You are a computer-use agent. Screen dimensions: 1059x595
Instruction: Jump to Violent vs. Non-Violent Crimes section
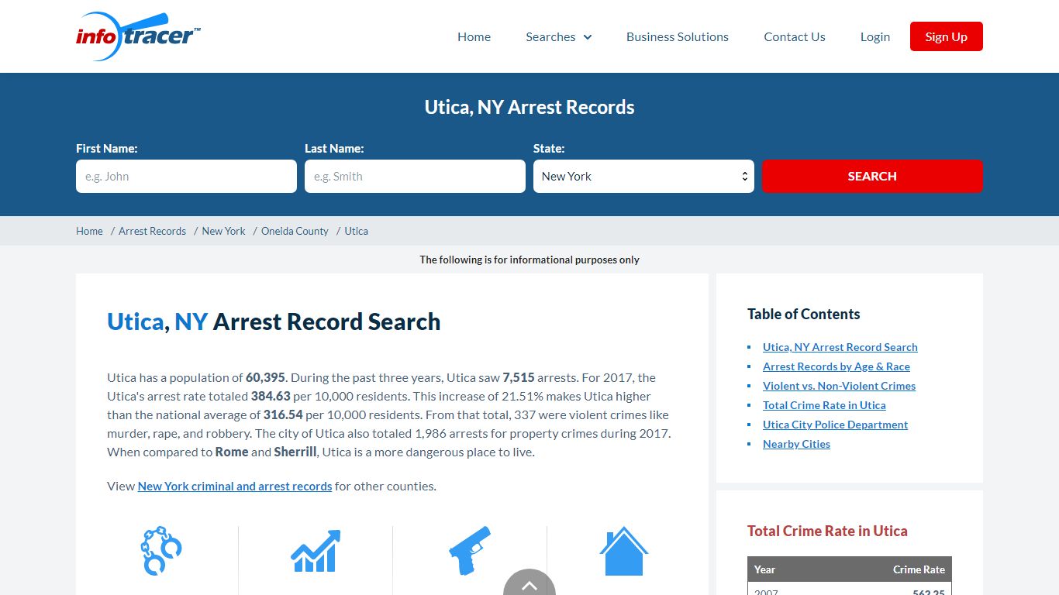tap(839, 386)
